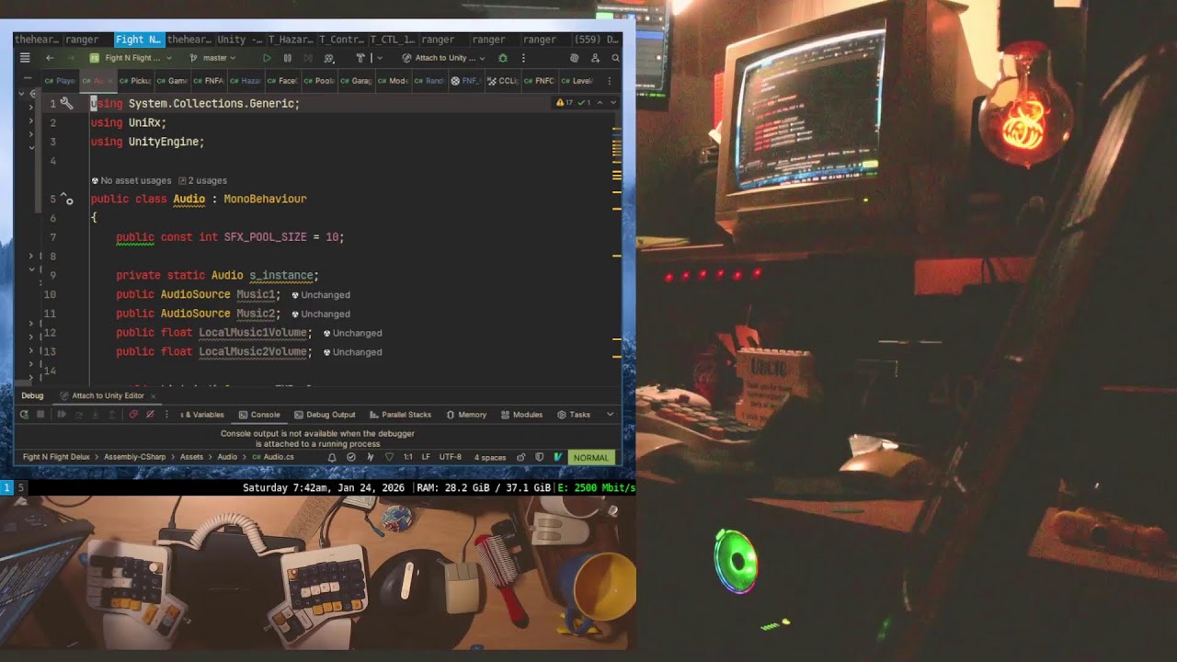Screen dimensions: 1177x662
Task: Open the Fight N Flight project dropdown
Action: (x=131, y=58)
